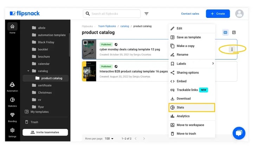Click Invite teammates button
The image size is (253, 149).
tap(45, 132)
